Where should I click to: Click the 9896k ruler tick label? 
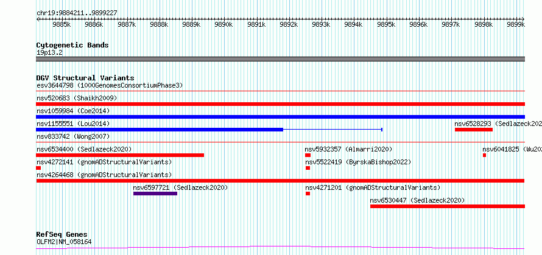tap(418, 24)
